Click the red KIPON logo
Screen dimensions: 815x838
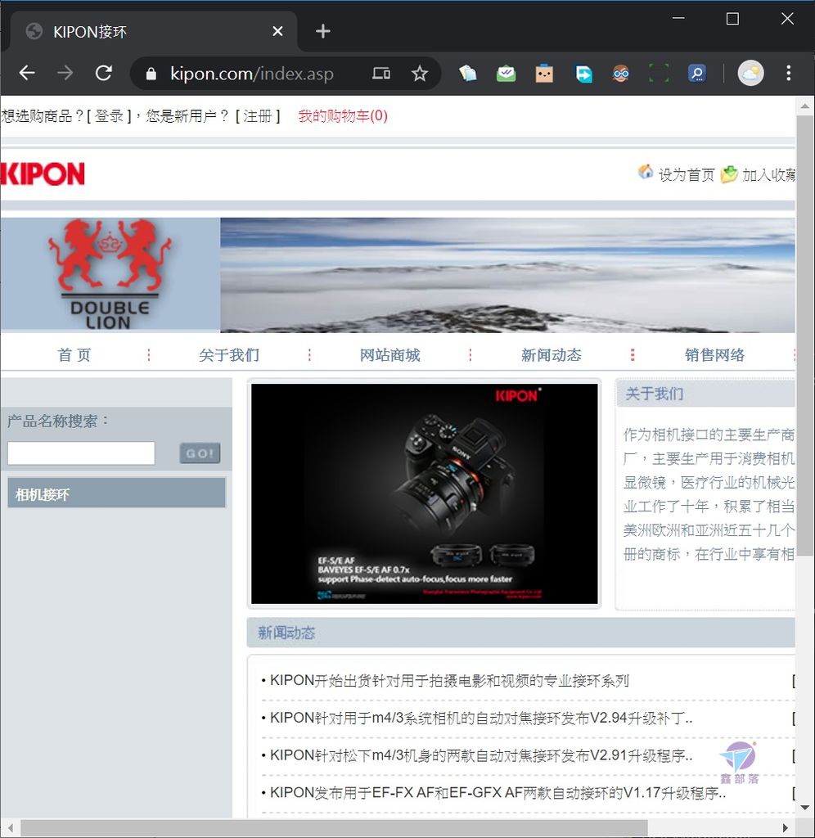click(43, 173)
